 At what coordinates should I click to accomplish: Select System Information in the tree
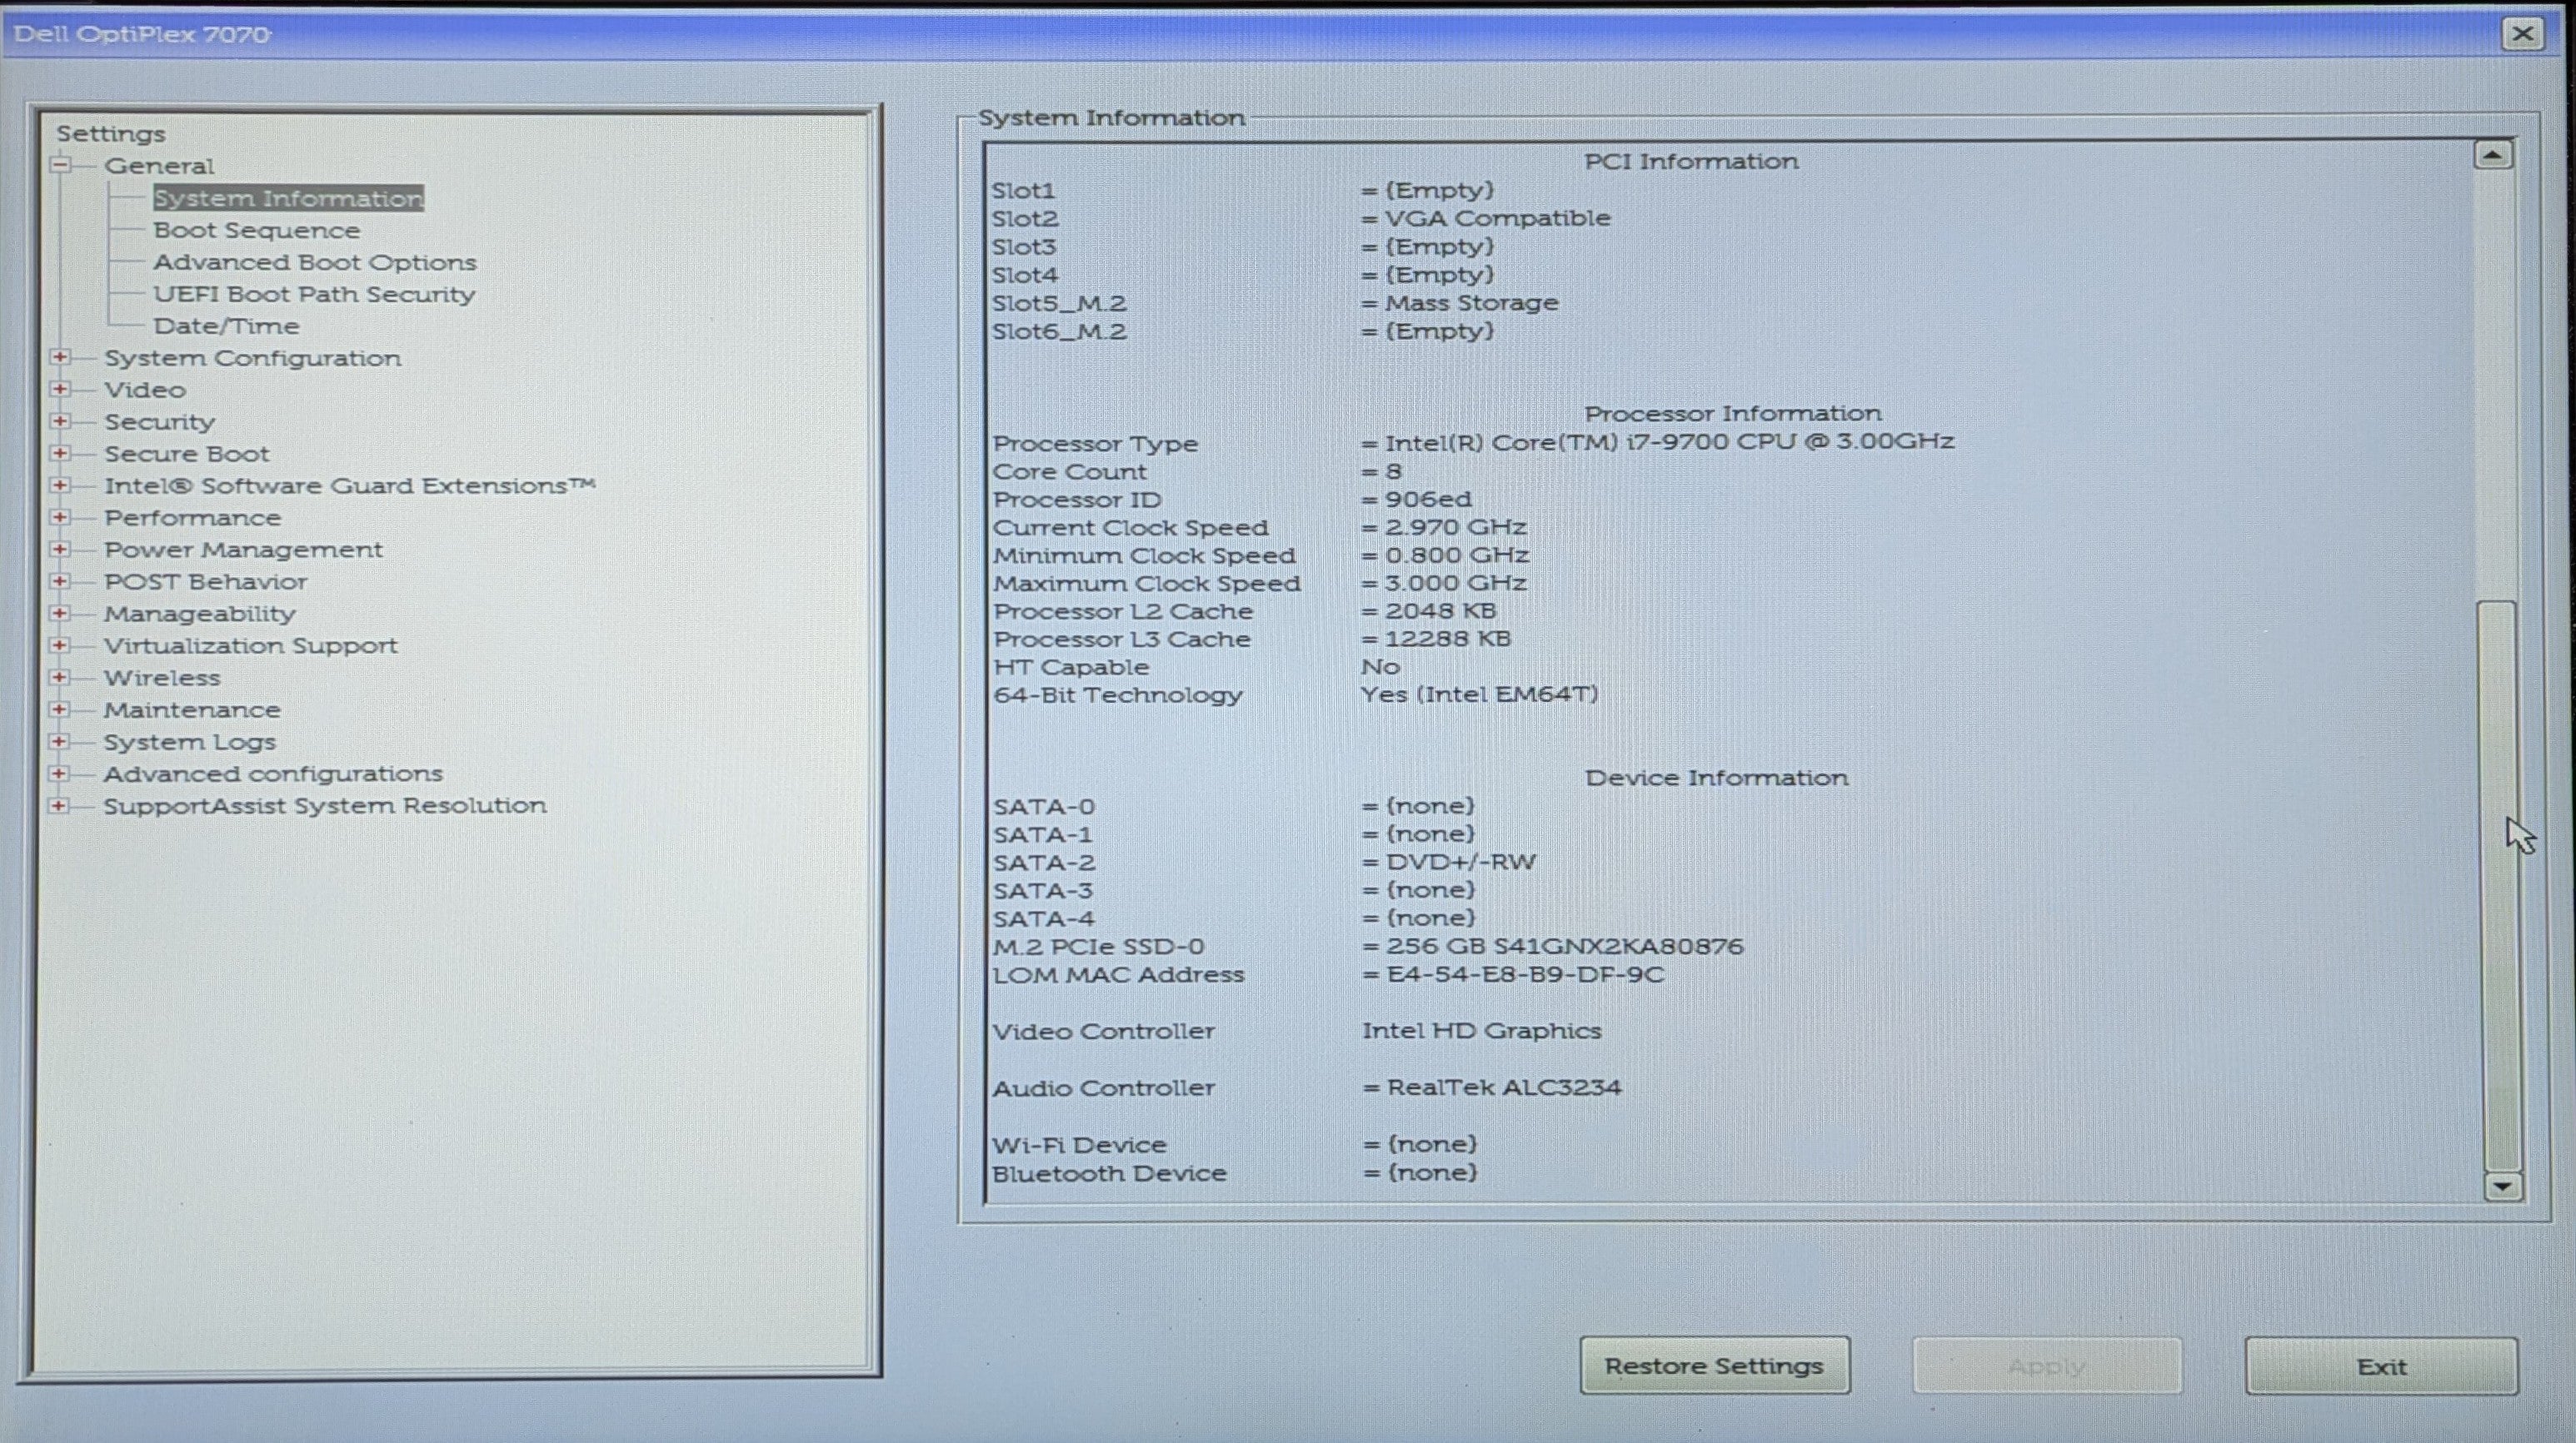288,198
